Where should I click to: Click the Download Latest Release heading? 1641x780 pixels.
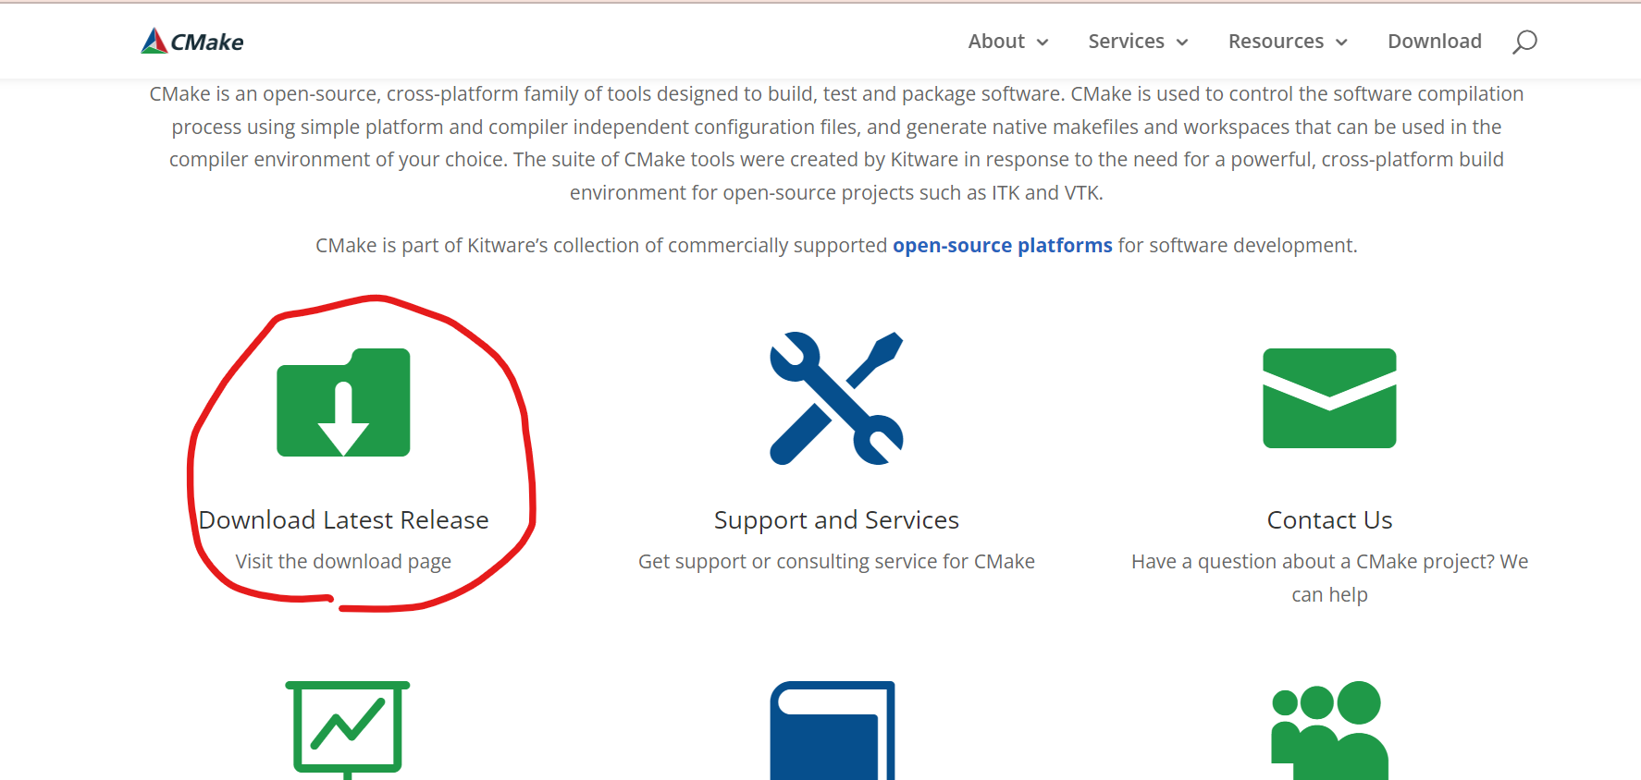pyautogui.click(x=343, y=519)
